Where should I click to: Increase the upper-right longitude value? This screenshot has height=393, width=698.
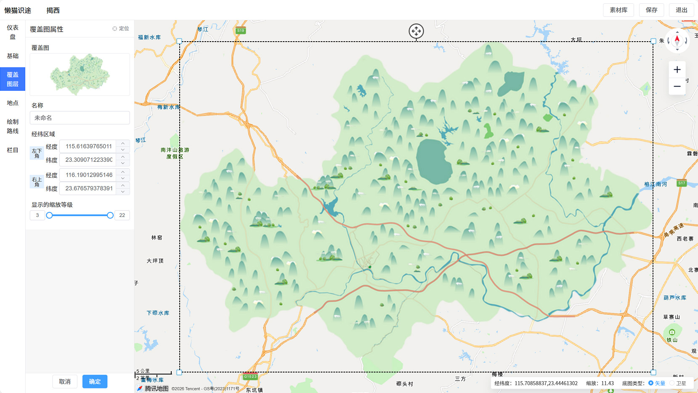[123, 172]
